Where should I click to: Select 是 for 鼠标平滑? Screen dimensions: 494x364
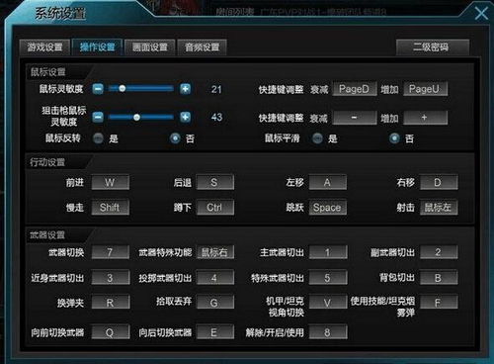pyautogui.click(x=317, y=138)
